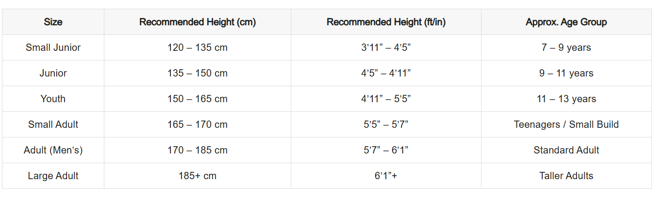
Task: Click the Small Adult size label
Action: click(x=53, y=124)
